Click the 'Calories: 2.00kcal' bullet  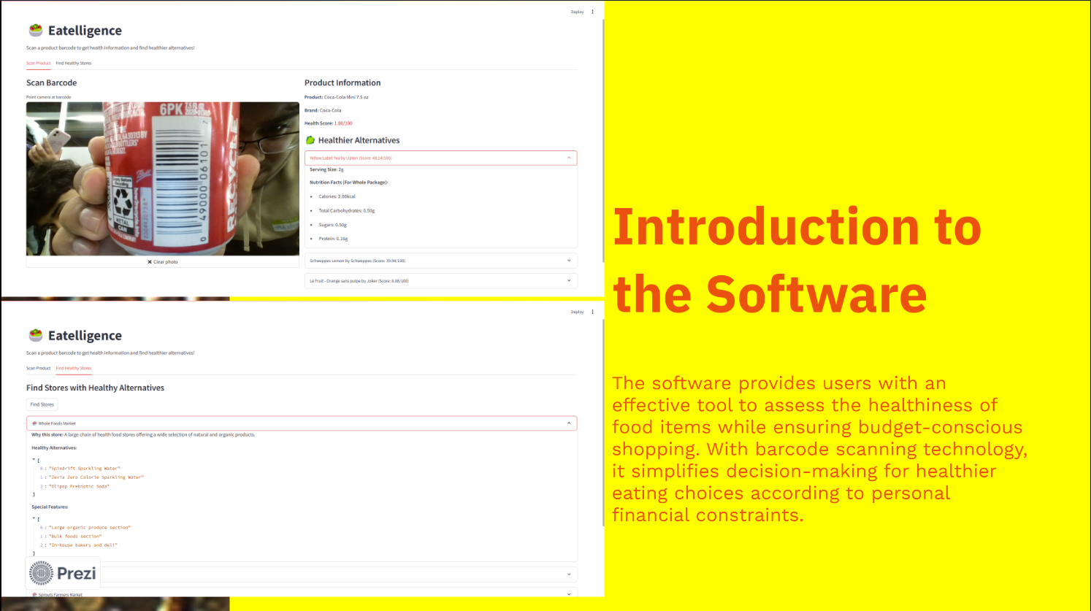tap(337, 196)
